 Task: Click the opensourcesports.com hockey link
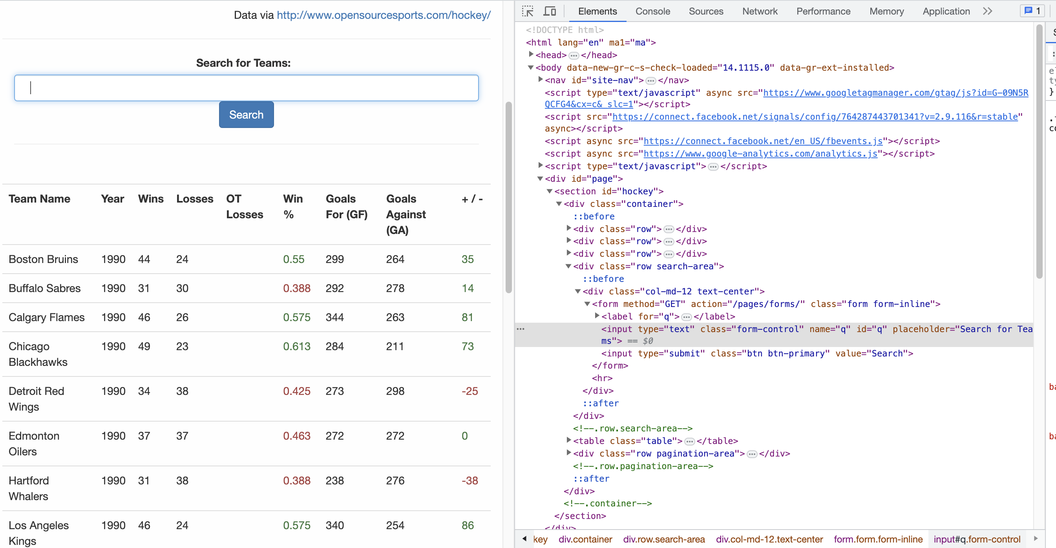point(384,15)
